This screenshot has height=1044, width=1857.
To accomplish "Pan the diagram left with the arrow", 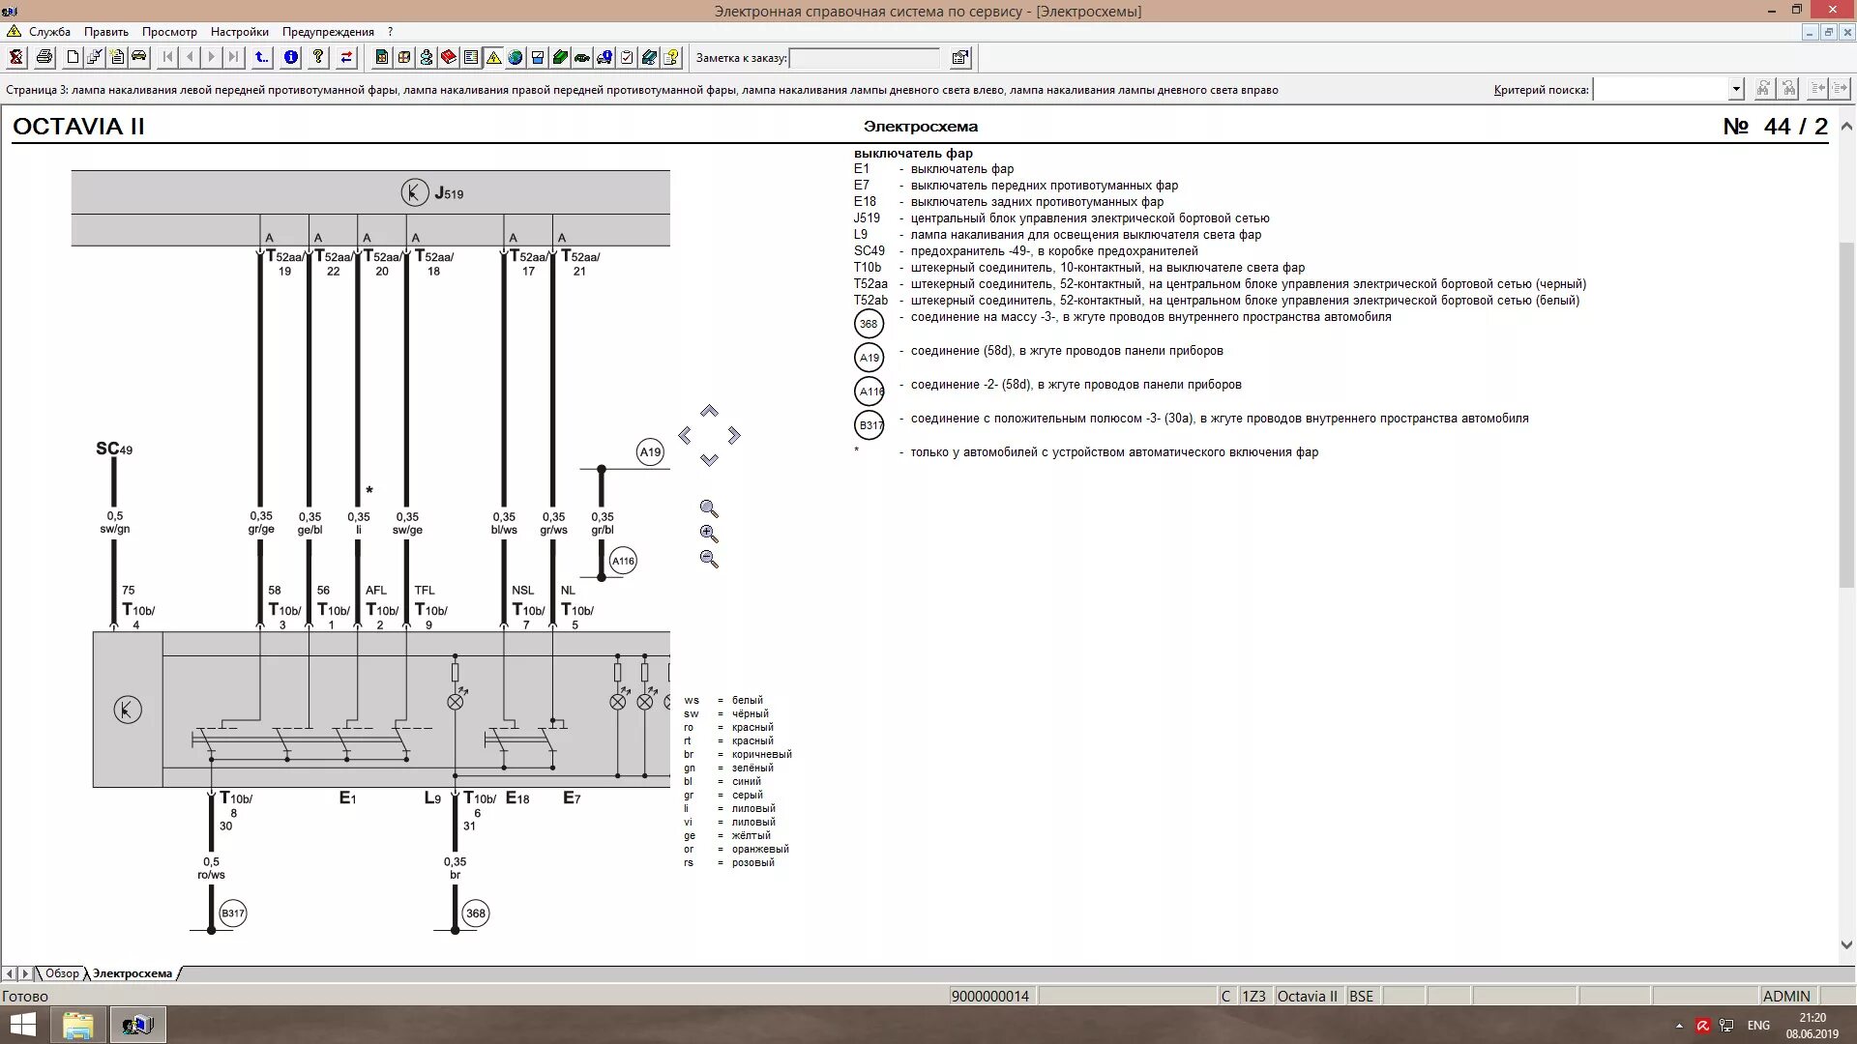I will click(x=685, y=436).
